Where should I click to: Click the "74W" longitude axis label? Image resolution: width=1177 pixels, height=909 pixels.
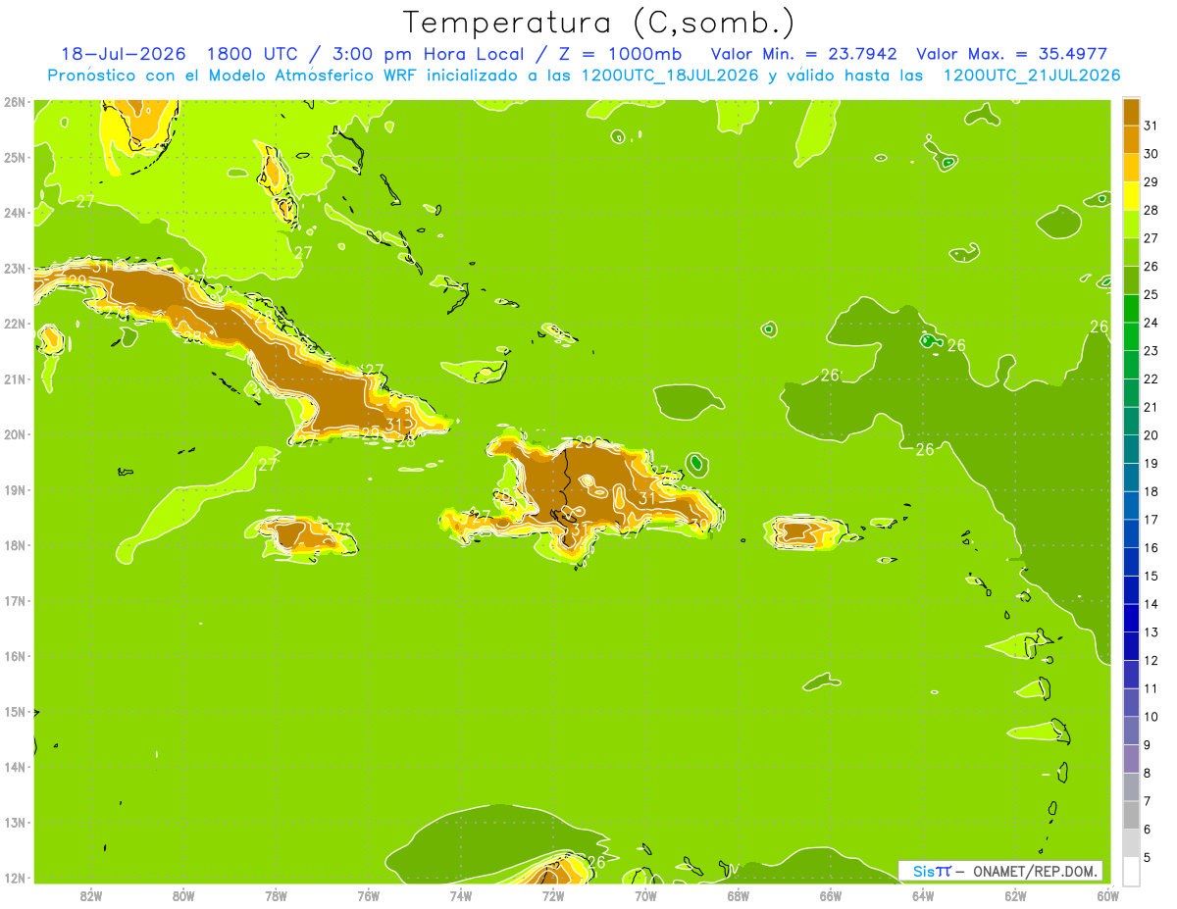click(x=461, y=895)
